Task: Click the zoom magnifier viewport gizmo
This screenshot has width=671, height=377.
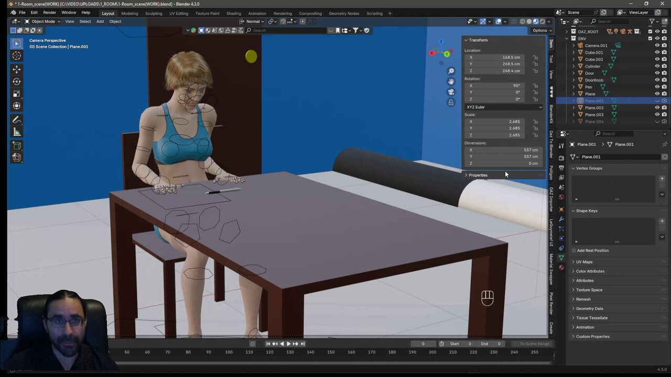Action: (451, 71)
